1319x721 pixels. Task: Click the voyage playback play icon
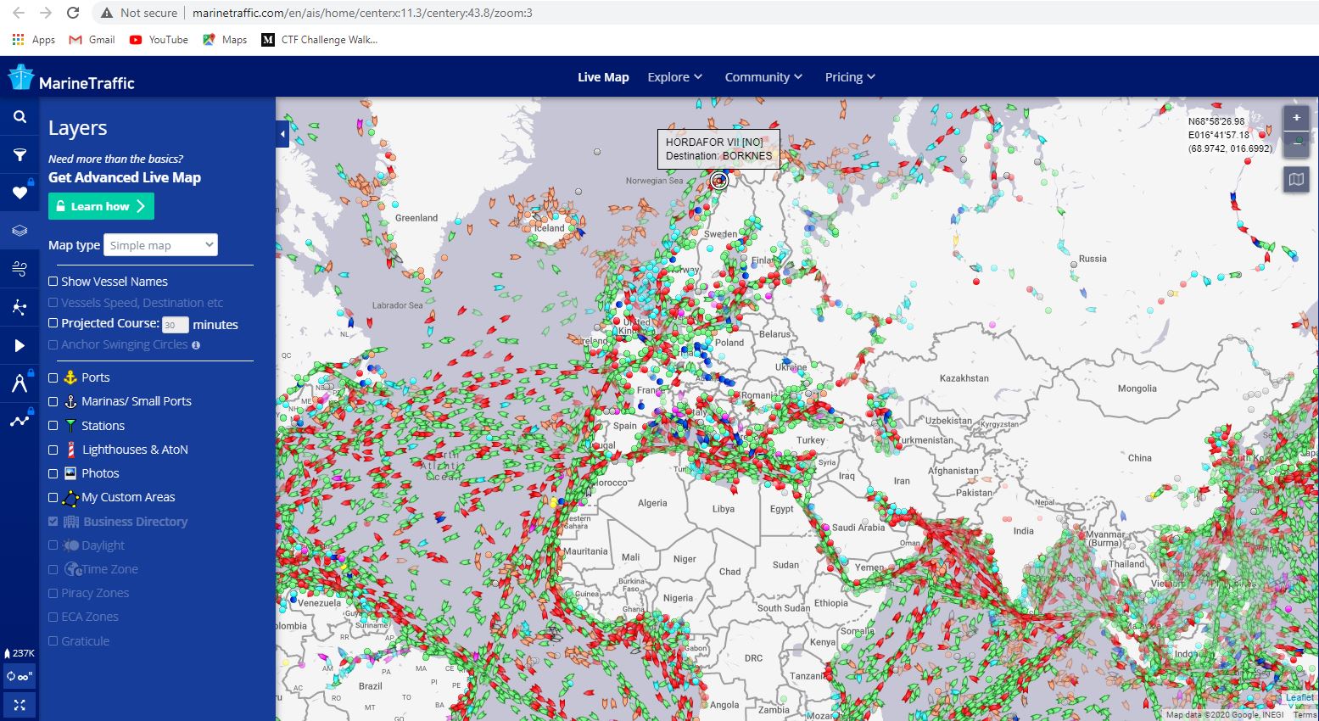pyautogui.click(x=20, y=345)
